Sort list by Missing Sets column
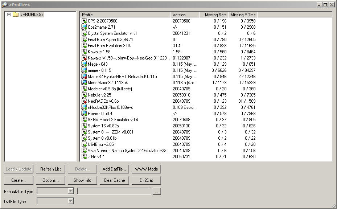The height and width of the screenshot is (209, 337). point(214,15)
